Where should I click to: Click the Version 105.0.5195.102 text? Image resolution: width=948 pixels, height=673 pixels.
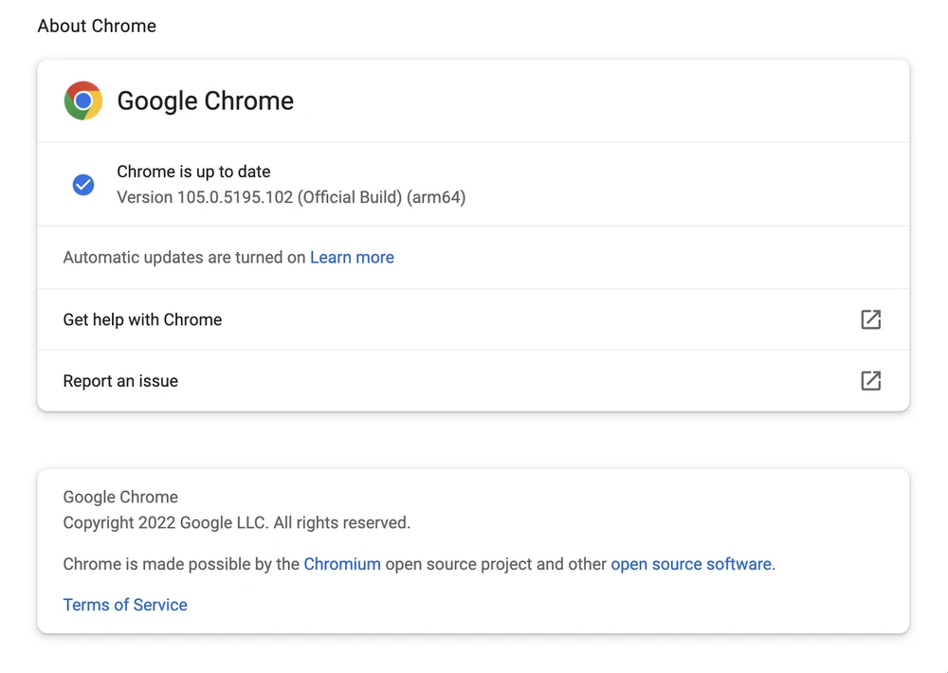pos(234,198)
